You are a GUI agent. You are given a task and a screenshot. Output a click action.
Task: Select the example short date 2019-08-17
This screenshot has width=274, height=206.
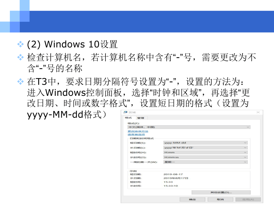tap(173, 174)
